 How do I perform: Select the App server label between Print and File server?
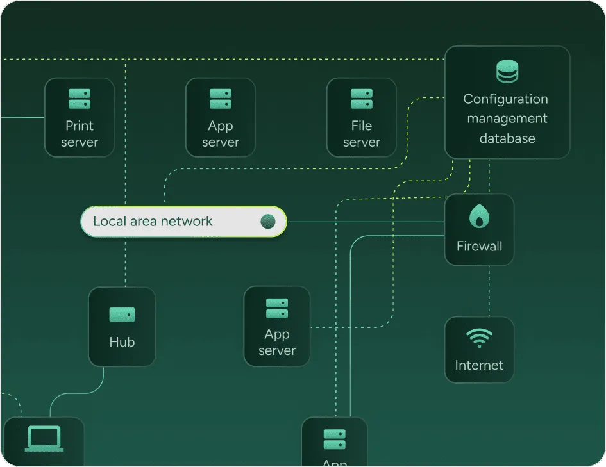(221, 134)
